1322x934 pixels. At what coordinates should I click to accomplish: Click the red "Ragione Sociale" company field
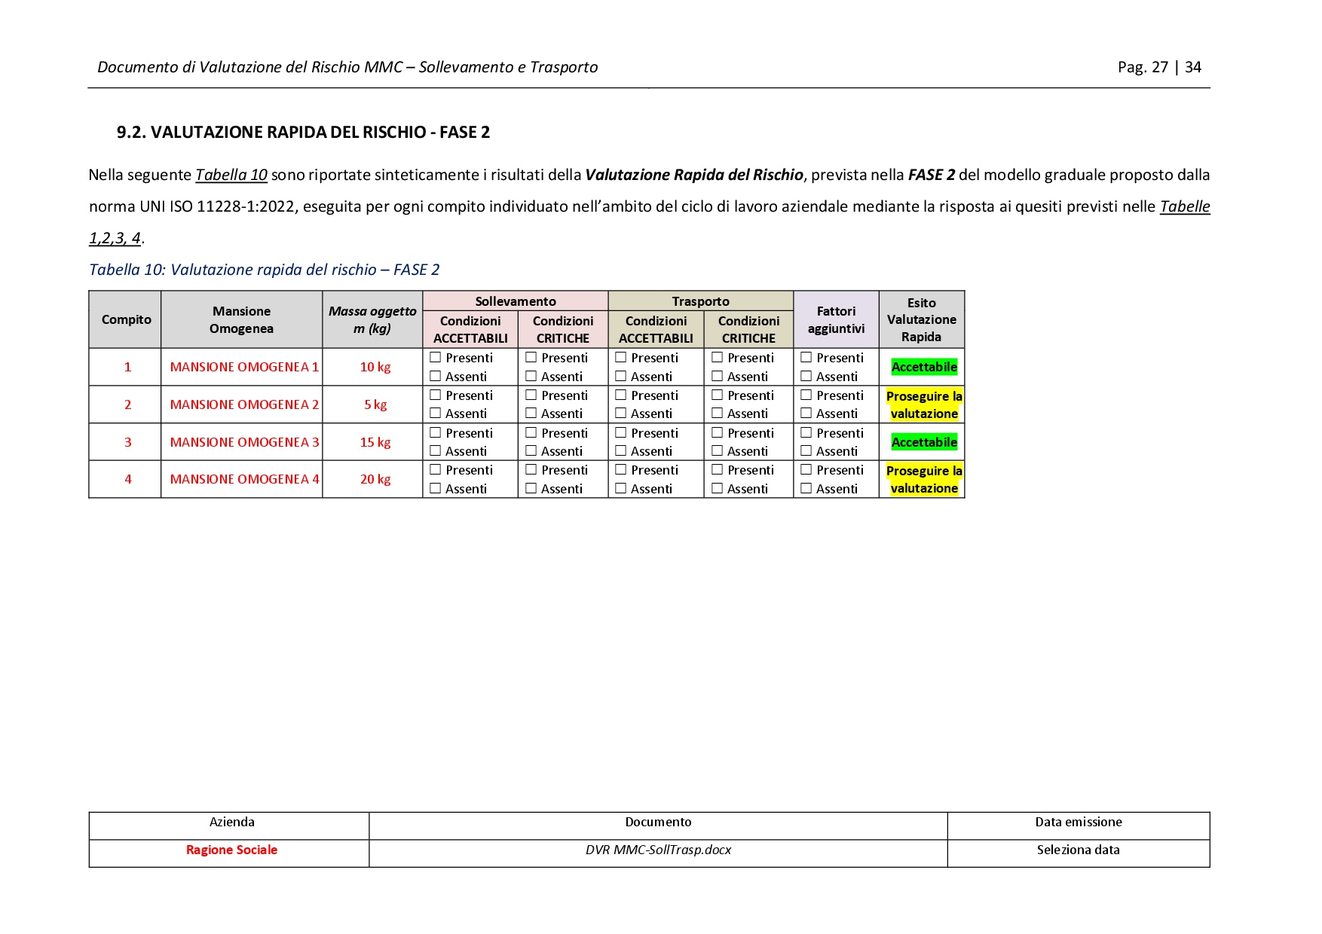coord(231,850)
